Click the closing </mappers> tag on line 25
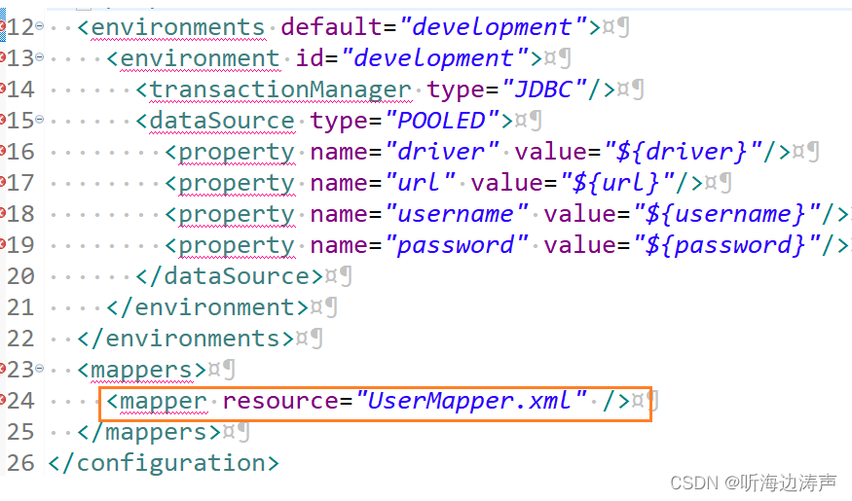The image size is (852, 501). [x=149, y=433]
